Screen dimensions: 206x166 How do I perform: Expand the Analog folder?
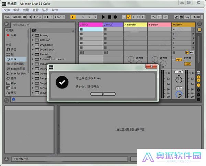[33, 35]
